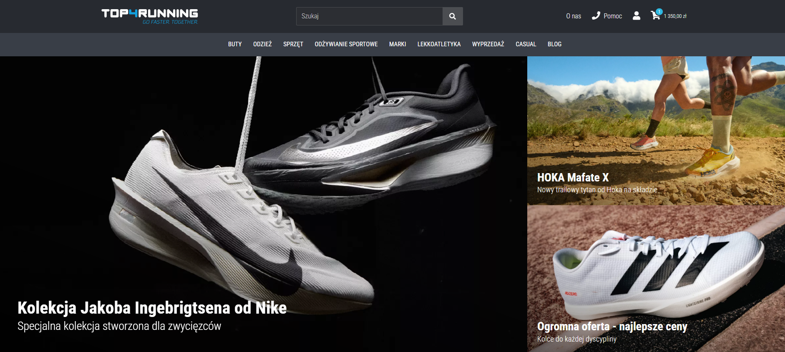
Task: Open the CASUAL menu
Action: [x=526, y=44]
